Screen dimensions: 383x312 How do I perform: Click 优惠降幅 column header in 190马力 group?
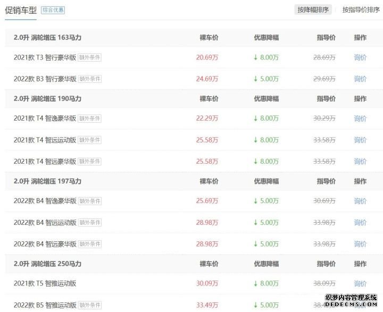[x=267, y=99]
